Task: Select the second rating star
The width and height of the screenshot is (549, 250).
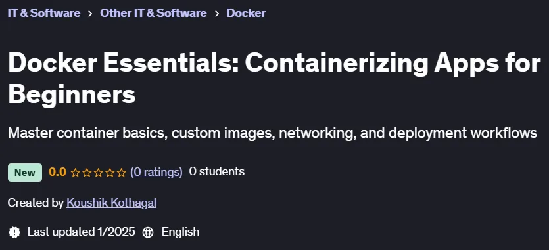Action: click(x=87, y=173)
